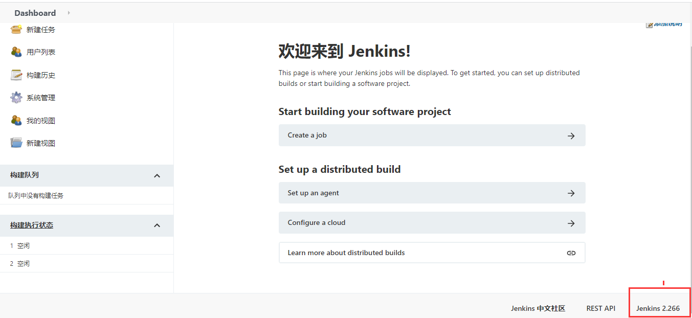Open the 系统管理 menu item

coord(41,98)
